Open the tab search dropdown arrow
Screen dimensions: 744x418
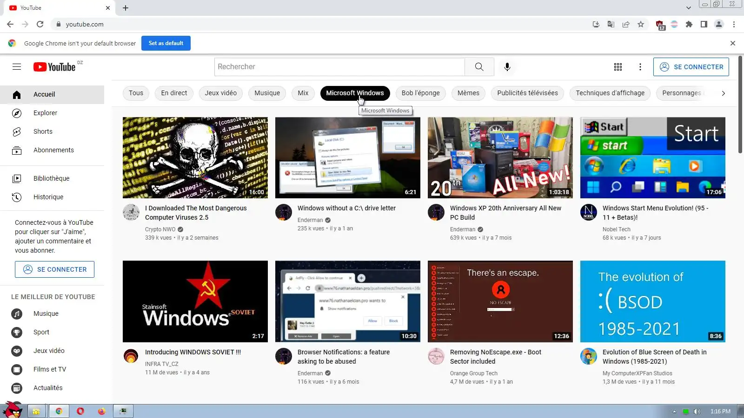(x=689, y=8)
